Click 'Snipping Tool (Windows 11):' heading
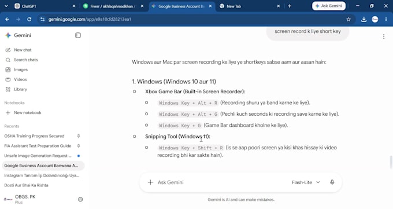The image size is (393, 209). click(177, 137)
